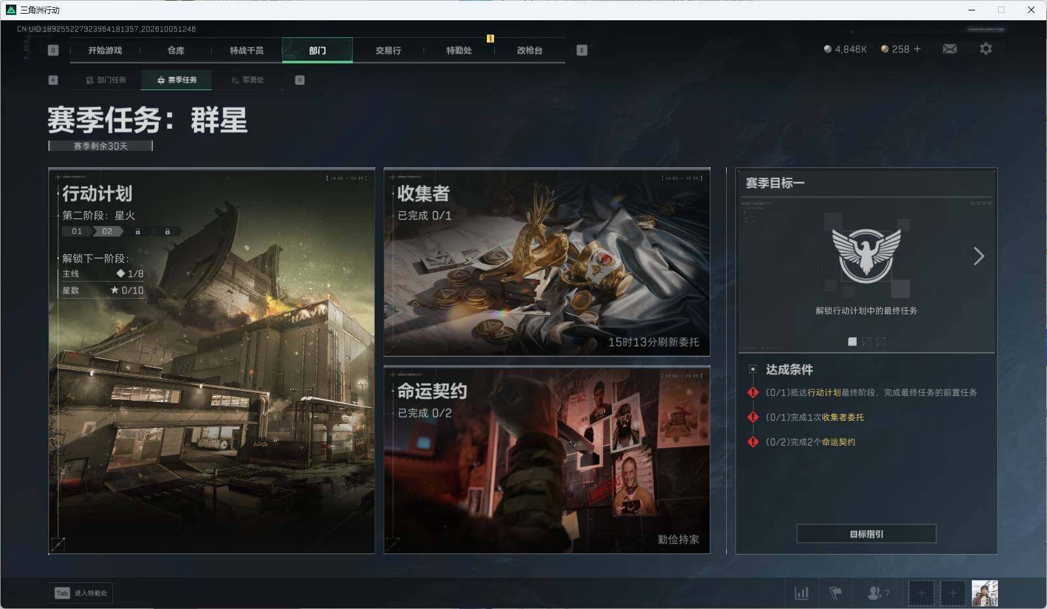Click the eagle emblem season goal icon
Viewport: 1047px width, 609px height.
tap(866, 255)
